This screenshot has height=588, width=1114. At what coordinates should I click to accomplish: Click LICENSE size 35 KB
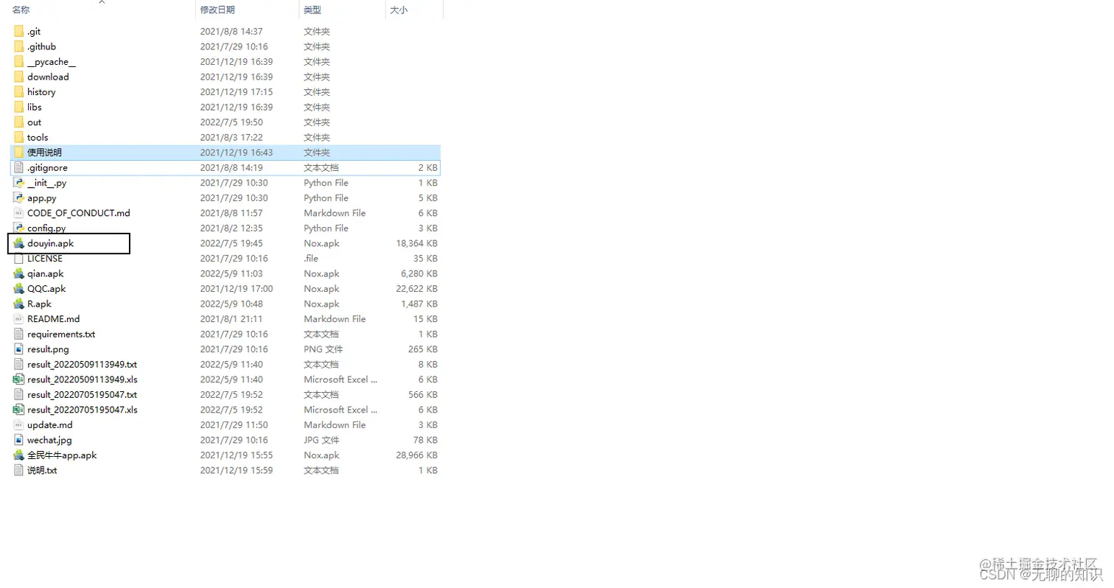[424, 259]
